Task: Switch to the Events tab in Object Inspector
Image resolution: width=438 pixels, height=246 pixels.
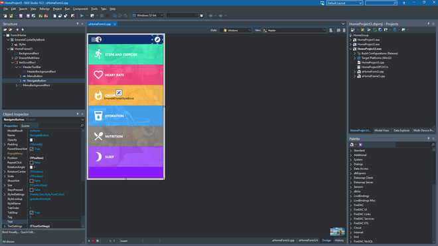Action: [x=25, y=126]
